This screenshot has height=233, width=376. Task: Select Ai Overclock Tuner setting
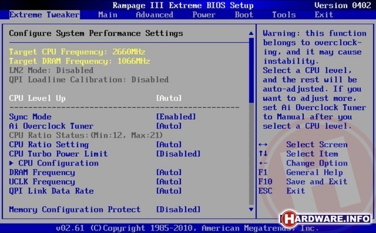click(51, 126)
